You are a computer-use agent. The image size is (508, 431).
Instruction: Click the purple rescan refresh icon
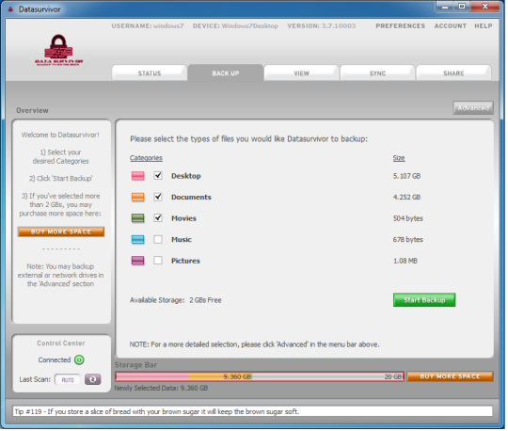coord(93,380)
